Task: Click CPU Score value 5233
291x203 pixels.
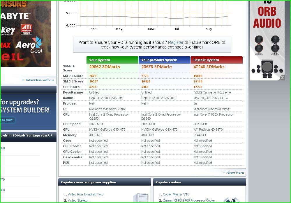Action: (93, 87)
